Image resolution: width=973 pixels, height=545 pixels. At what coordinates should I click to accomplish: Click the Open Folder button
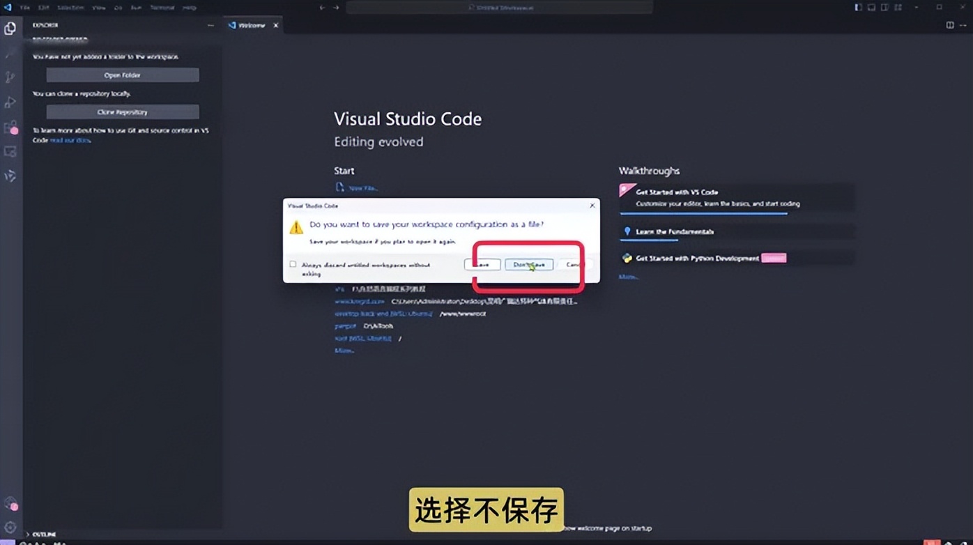tap(123, 75)
